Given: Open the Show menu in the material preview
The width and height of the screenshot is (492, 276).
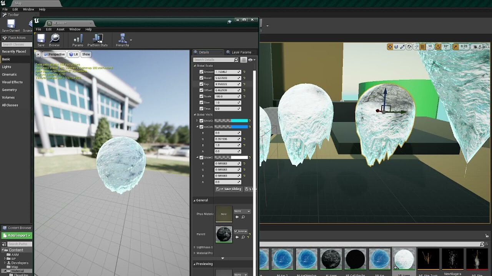Looking at the screenshot, I should (x=86, y=54).
